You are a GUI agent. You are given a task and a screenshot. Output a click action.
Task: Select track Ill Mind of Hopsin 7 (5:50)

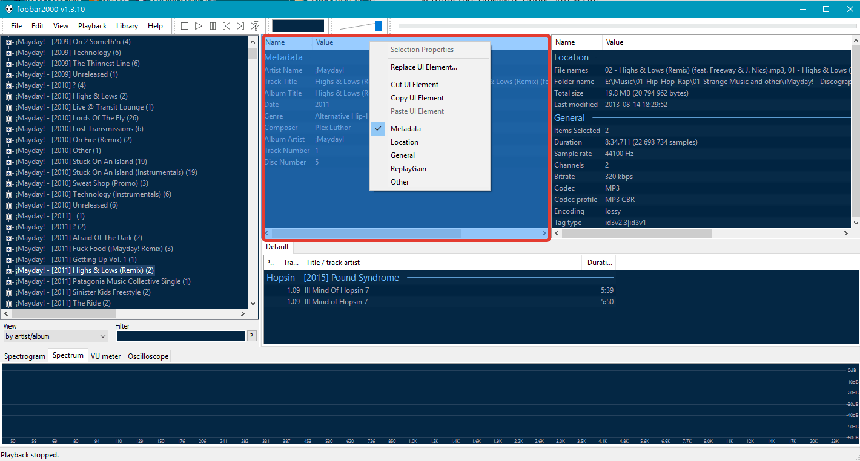tap(440, 302)
